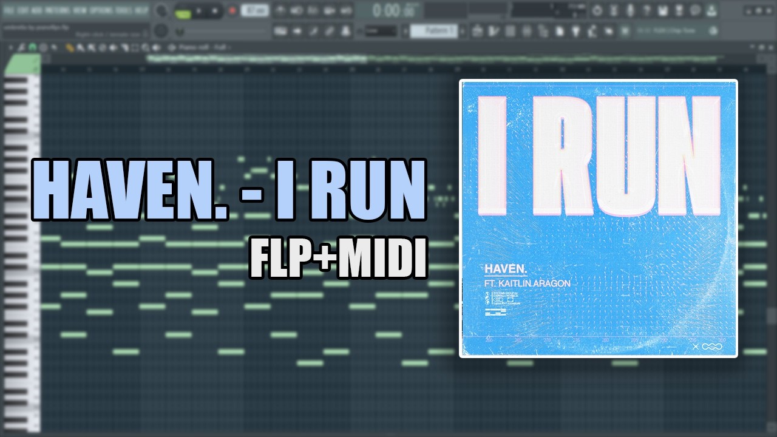Screen dimensions: 777x437
Task: Open the Mixer window icon
Action: pyautogui.click(x=526, y=30)
